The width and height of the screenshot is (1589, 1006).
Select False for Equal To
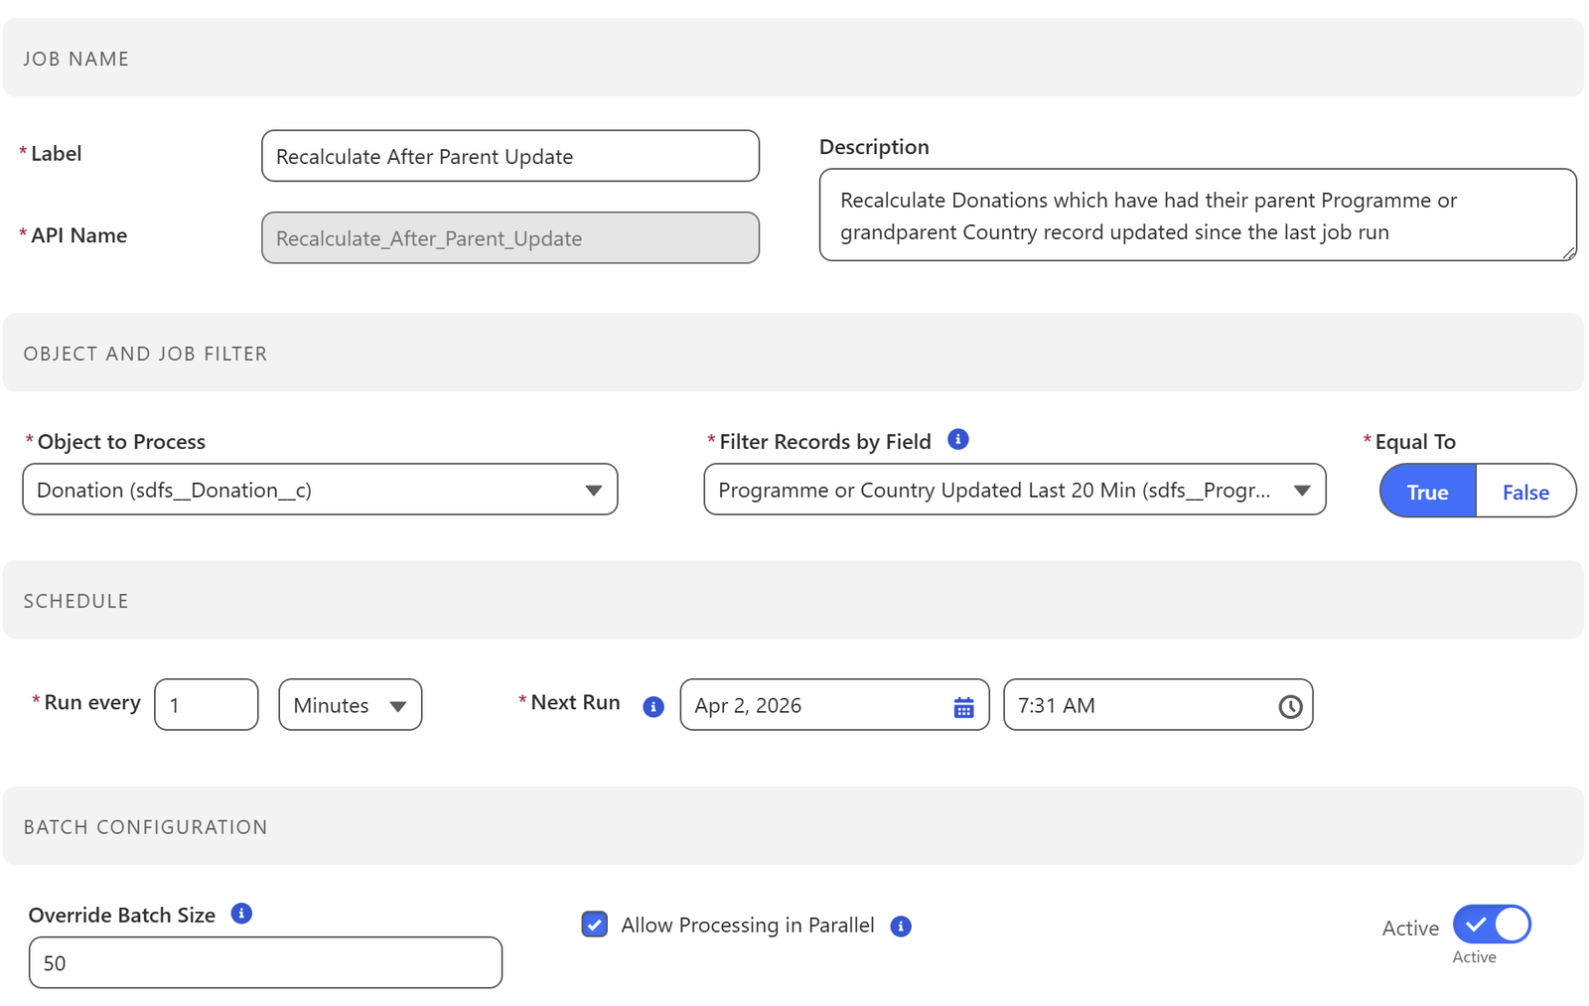click(1525, 491)
